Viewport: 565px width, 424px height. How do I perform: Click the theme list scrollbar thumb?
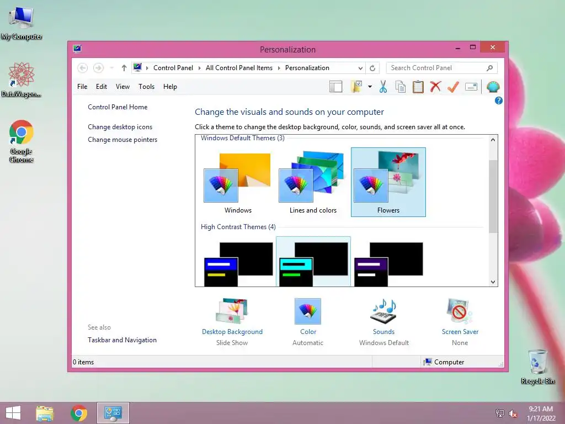point(493,196)
